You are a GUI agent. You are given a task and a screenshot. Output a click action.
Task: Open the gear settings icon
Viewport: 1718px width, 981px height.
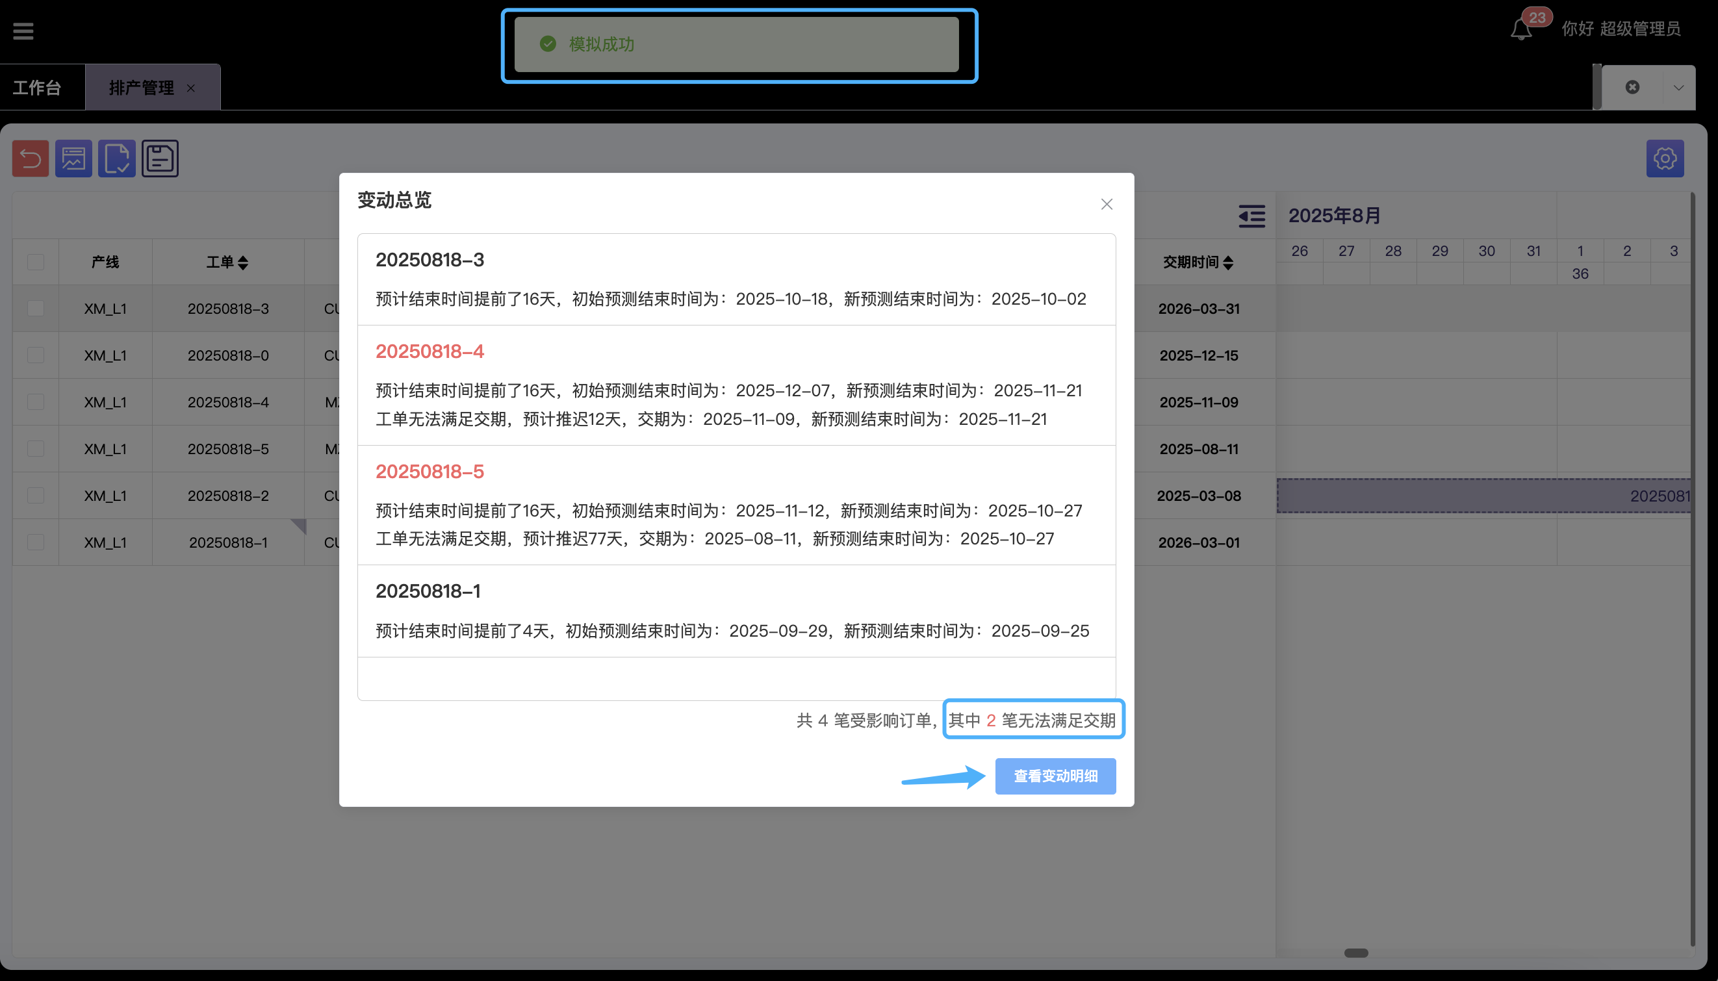coord(1664,159)
